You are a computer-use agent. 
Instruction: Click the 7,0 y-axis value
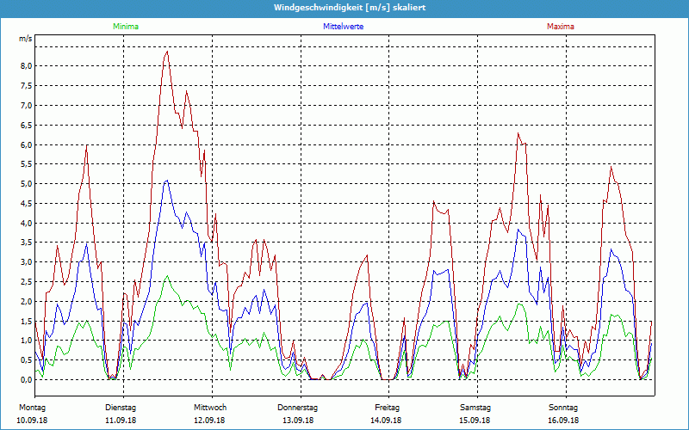27,105
